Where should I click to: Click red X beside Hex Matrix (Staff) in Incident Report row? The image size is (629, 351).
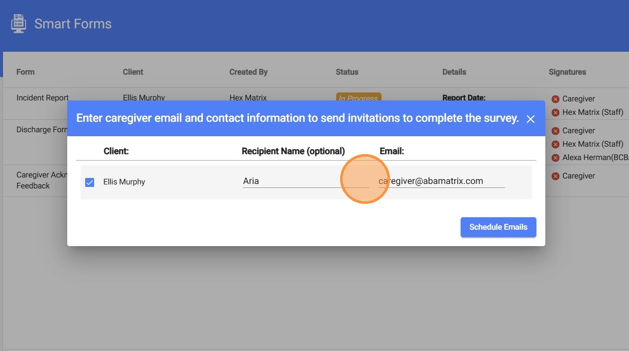pyautogui.click(x=555, y=112)
